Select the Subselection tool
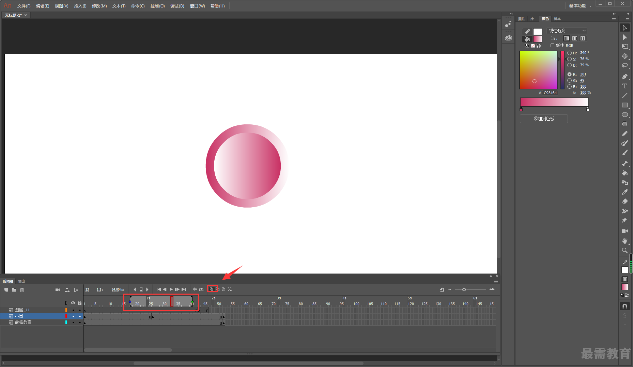Viewport: 633px width, 367px height. 625,37
